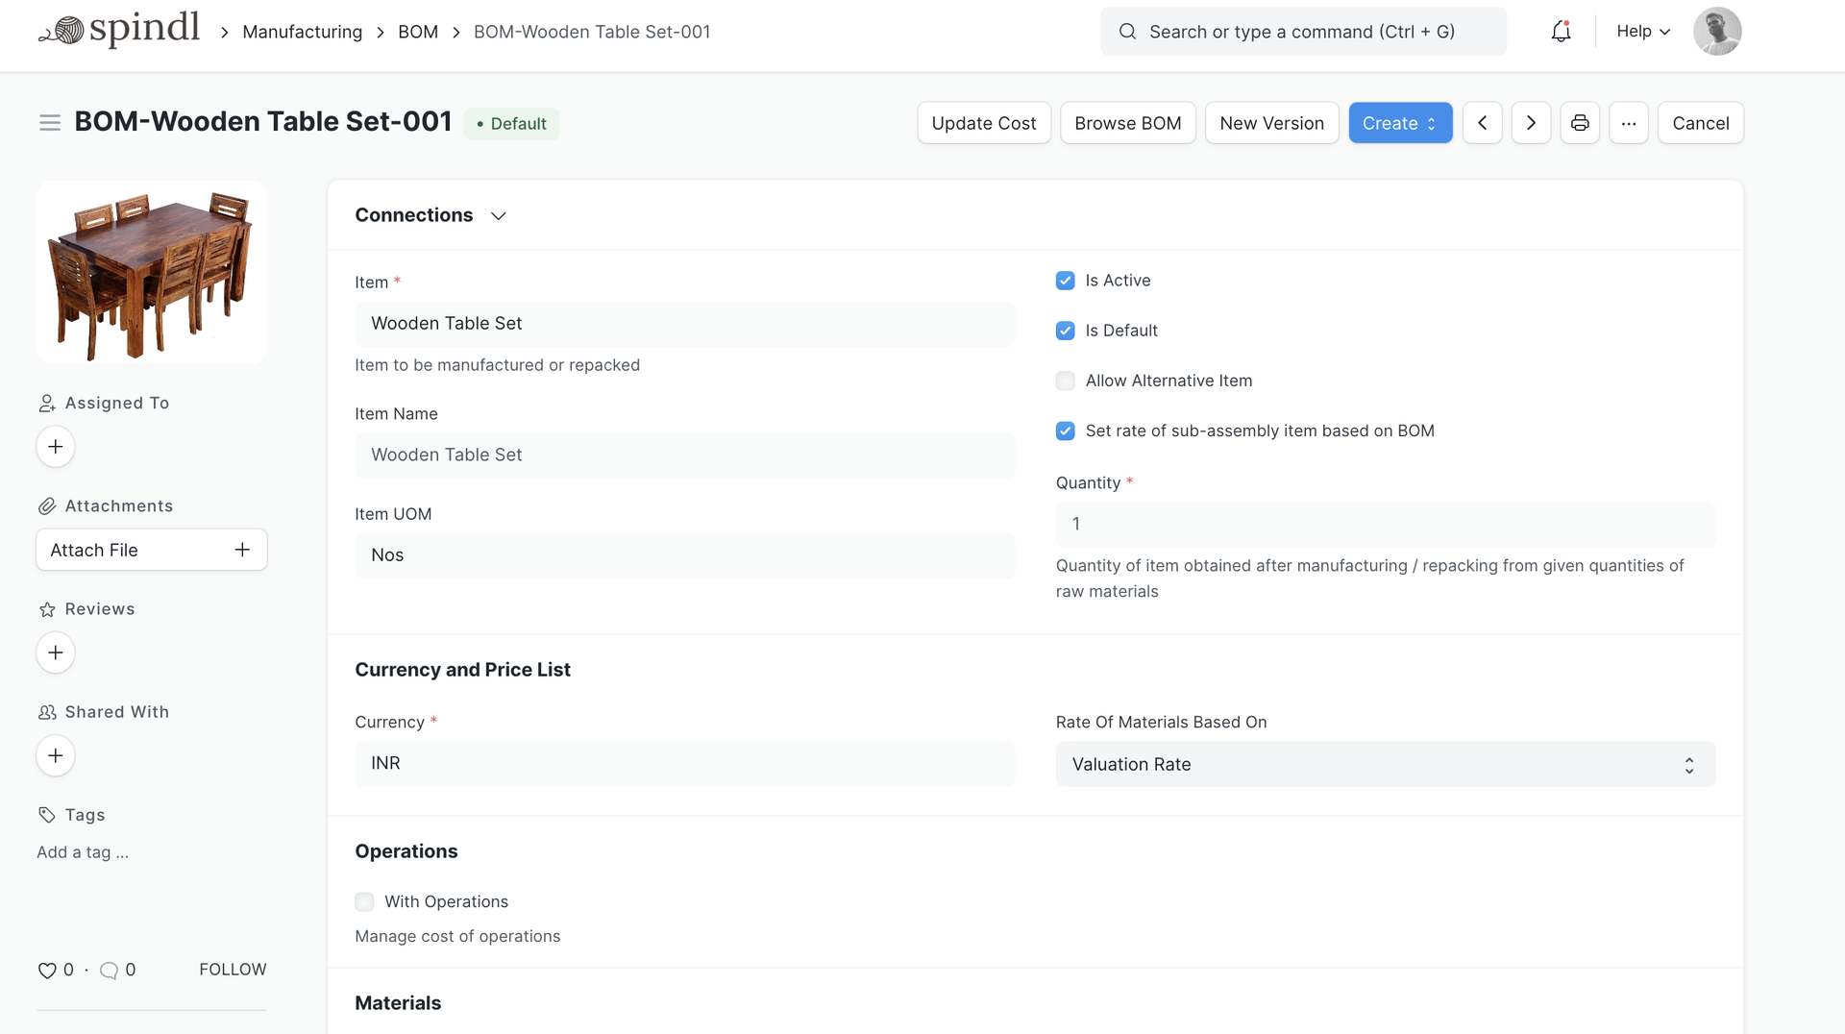Screen dimensions: 1845x1034
Task: Print this BOM document
Action: tap(1580, 123)
